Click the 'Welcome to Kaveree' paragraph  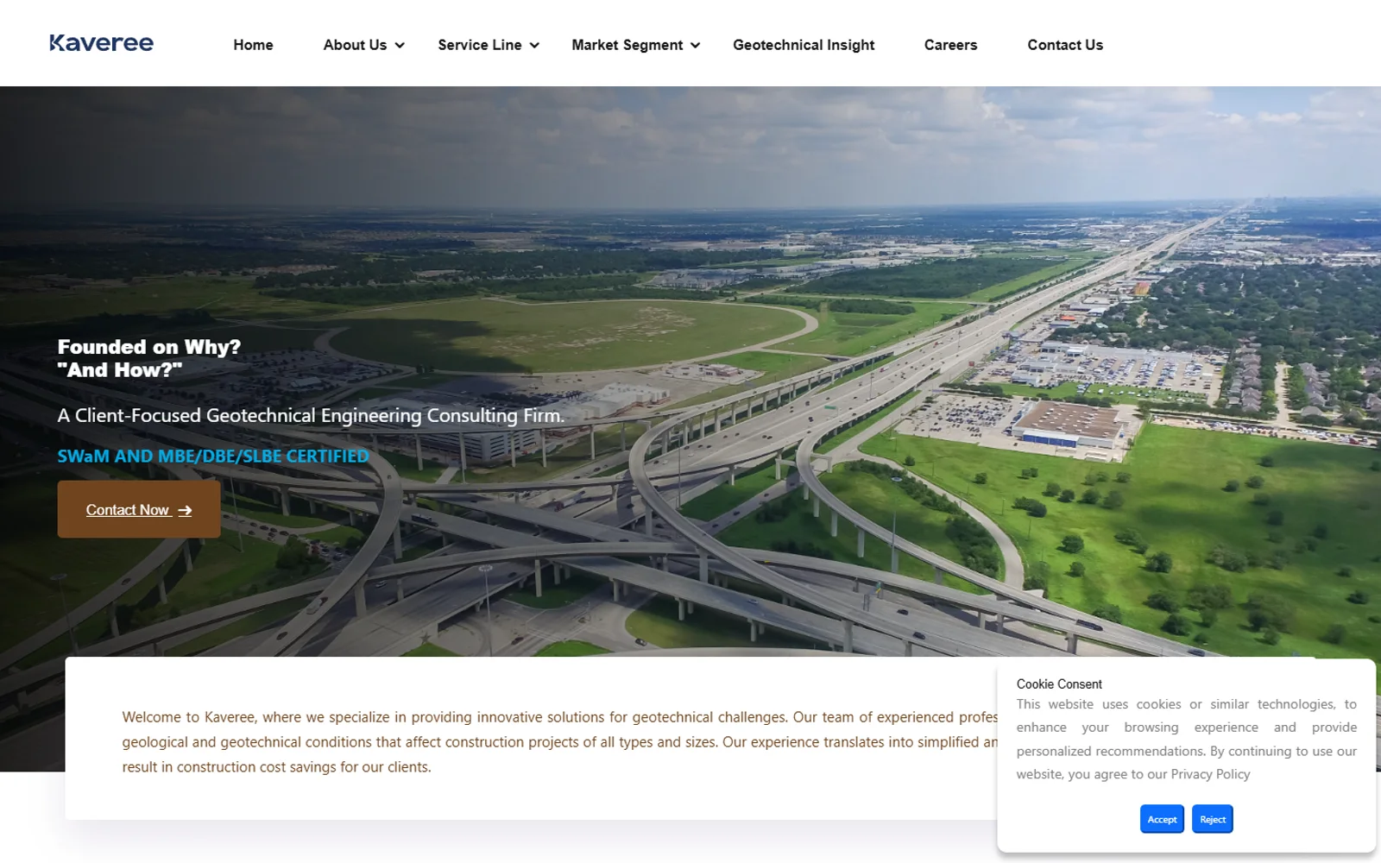(x=559, y=742)
